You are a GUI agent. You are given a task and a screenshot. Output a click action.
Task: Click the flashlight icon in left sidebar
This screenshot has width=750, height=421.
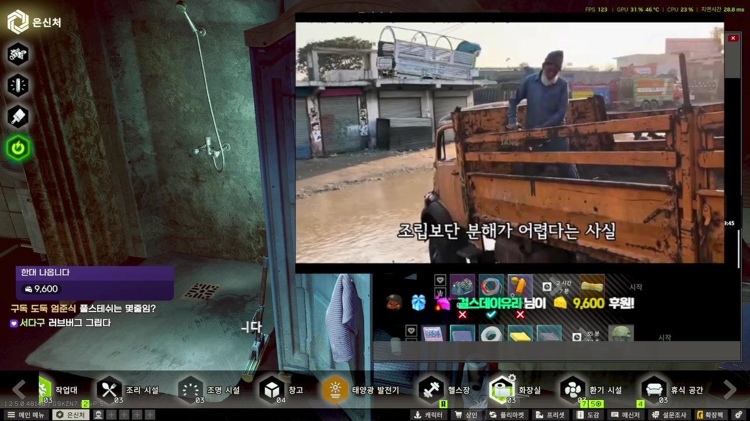click(x=18, y=116)
